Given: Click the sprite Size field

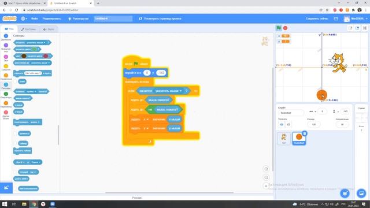Looking at the screenshot, I should tap(314, 124).
